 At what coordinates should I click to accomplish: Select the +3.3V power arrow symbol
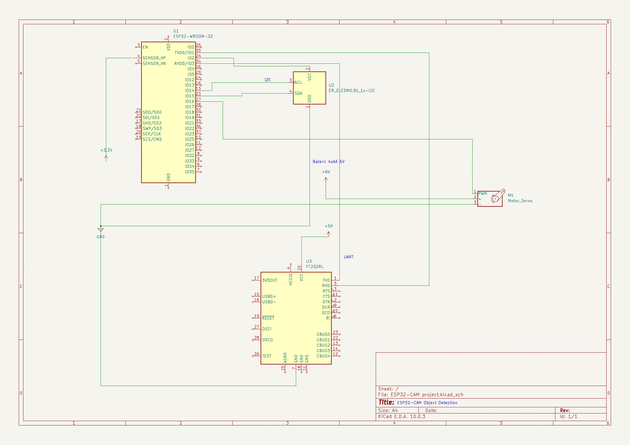(x=106, y=158)
